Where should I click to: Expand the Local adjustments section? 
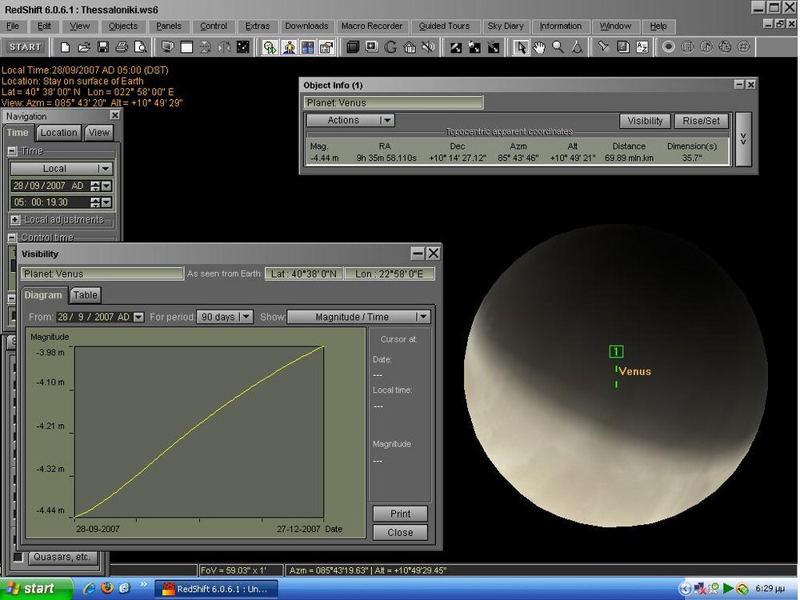(15, 219)
